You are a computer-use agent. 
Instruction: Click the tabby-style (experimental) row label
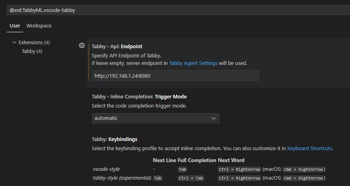click(x=122, y=178)
